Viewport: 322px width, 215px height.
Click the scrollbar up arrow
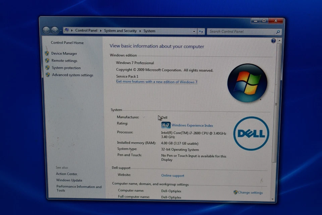[279, 41]
